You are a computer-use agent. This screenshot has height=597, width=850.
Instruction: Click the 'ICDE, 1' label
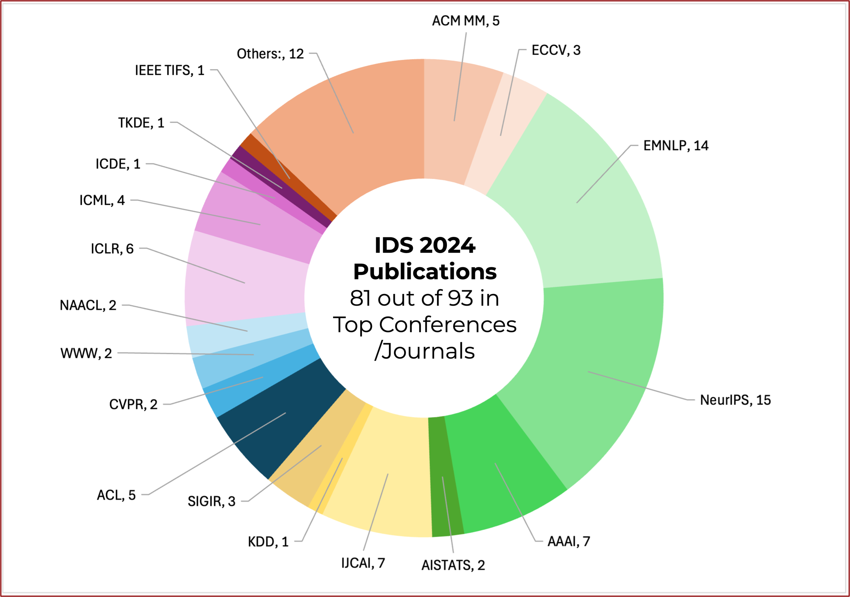tap(118, 164)
